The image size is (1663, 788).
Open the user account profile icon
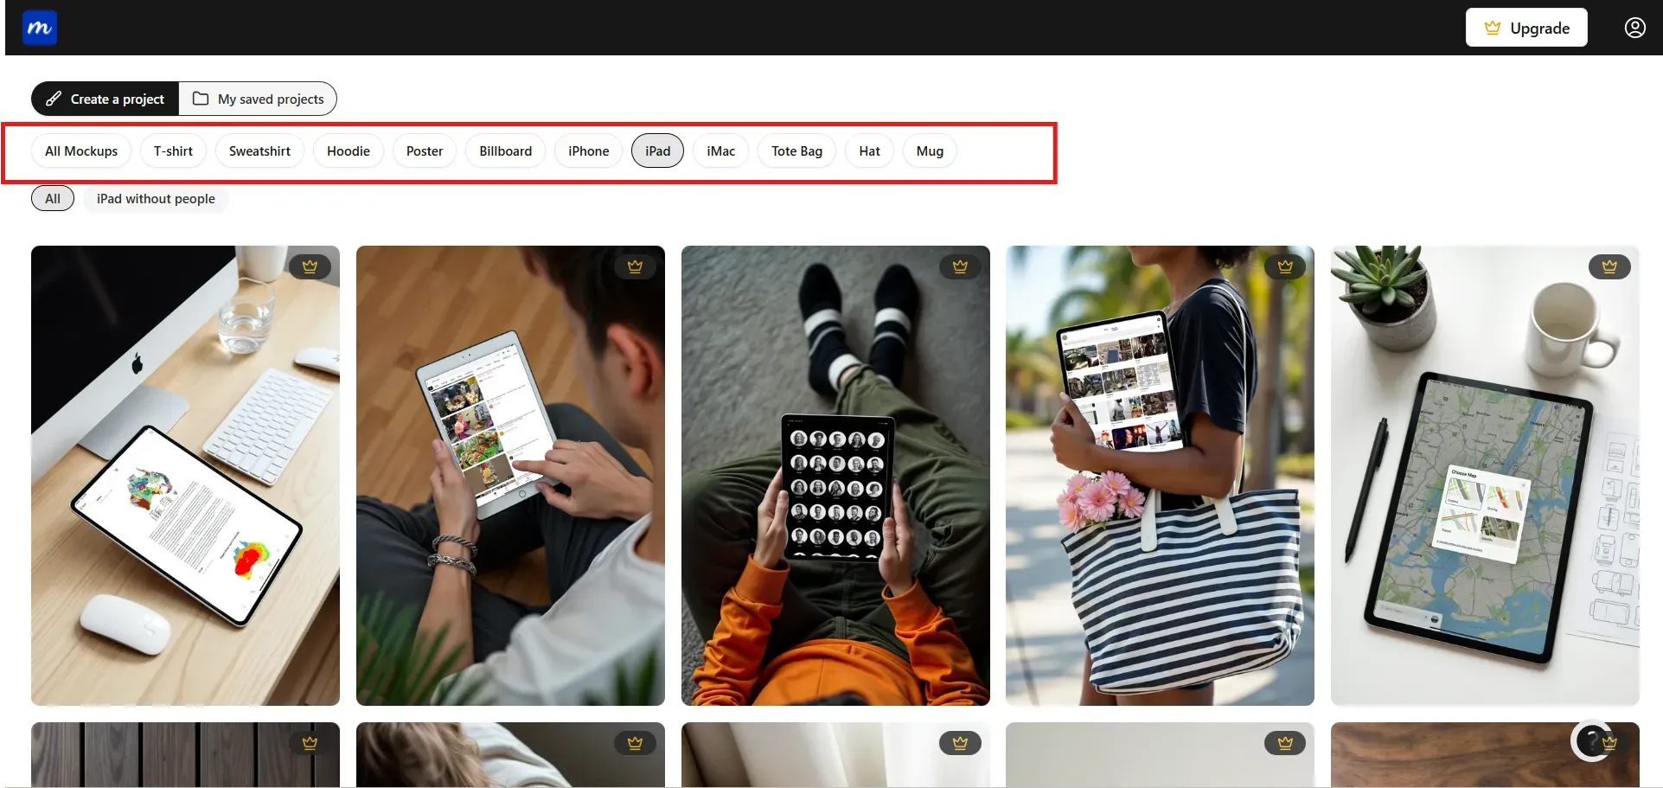pyautogui.click(x=1634, y=28)
